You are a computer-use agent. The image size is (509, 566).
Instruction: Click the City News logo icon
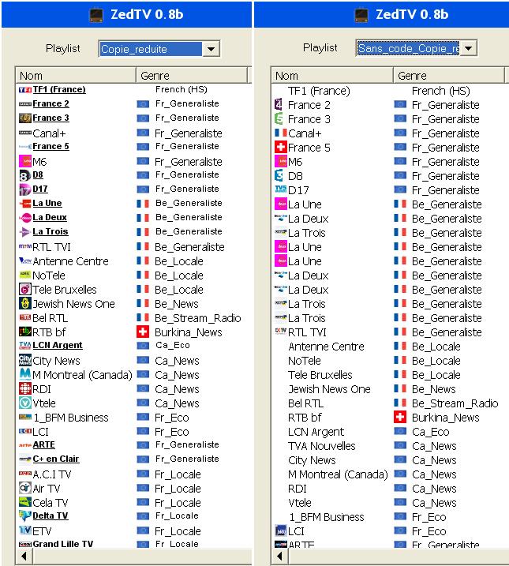(x=24, y=361)
